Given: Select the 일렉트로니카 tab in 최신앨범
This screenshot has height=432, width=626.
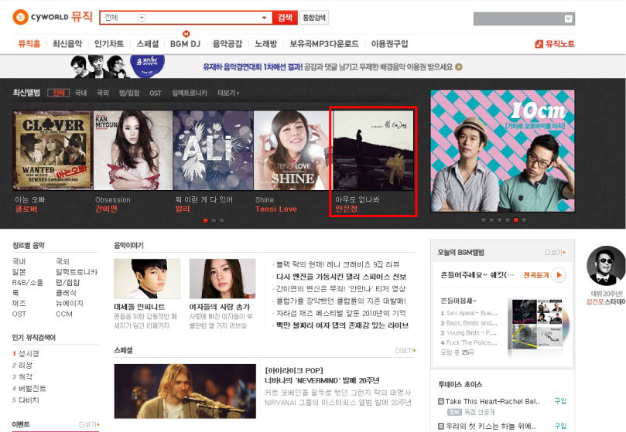Looking at the screenshot, I should pos(190,93).
